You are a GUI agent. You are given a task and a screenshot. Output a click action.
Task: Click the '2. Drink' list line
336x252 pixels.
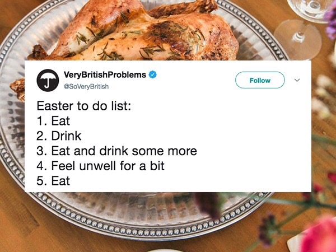click(x=59, y=136)
